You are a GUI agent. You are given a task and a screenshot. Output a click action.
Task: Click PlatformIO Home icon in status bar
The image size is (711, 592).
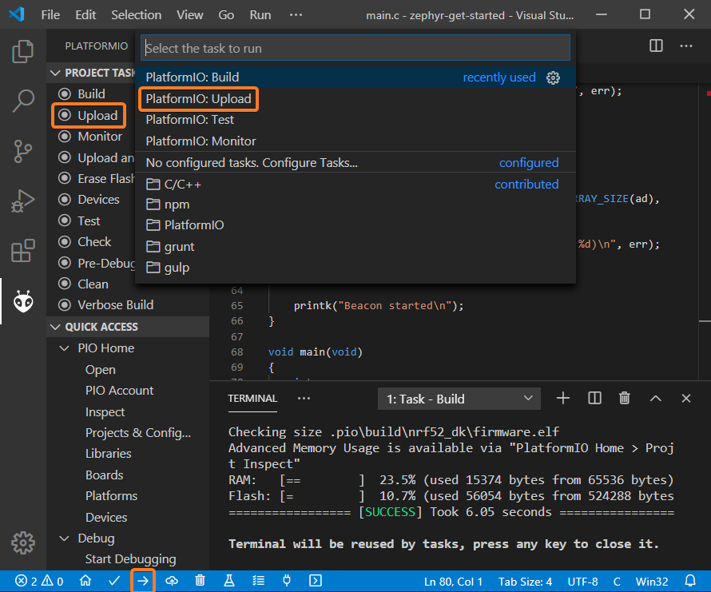point(85,581)
